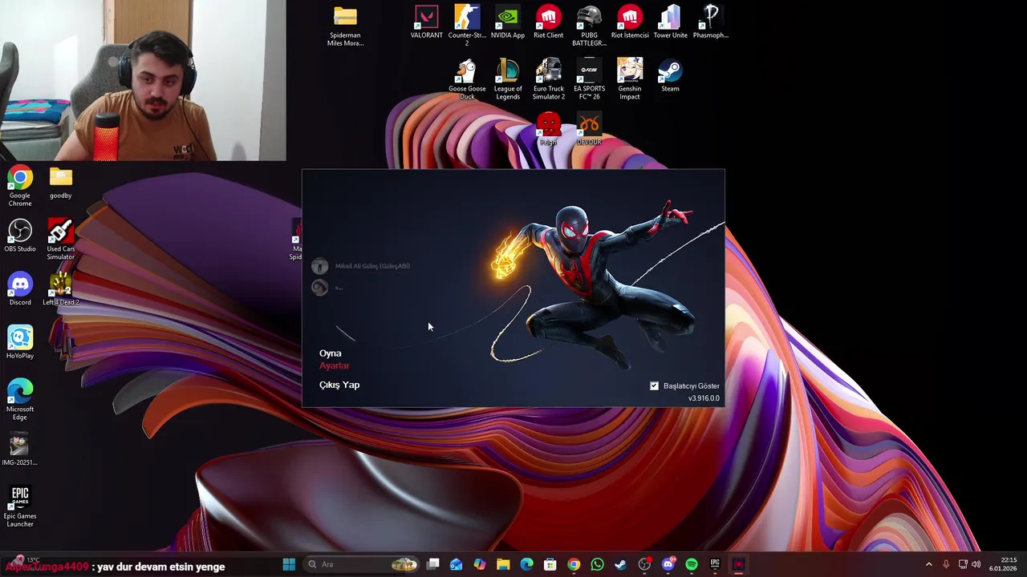1027x577 pixels.
Task: Click Oyna in the Spider-Man launcher
Action: pyautogui.click(x=330, y=353)
